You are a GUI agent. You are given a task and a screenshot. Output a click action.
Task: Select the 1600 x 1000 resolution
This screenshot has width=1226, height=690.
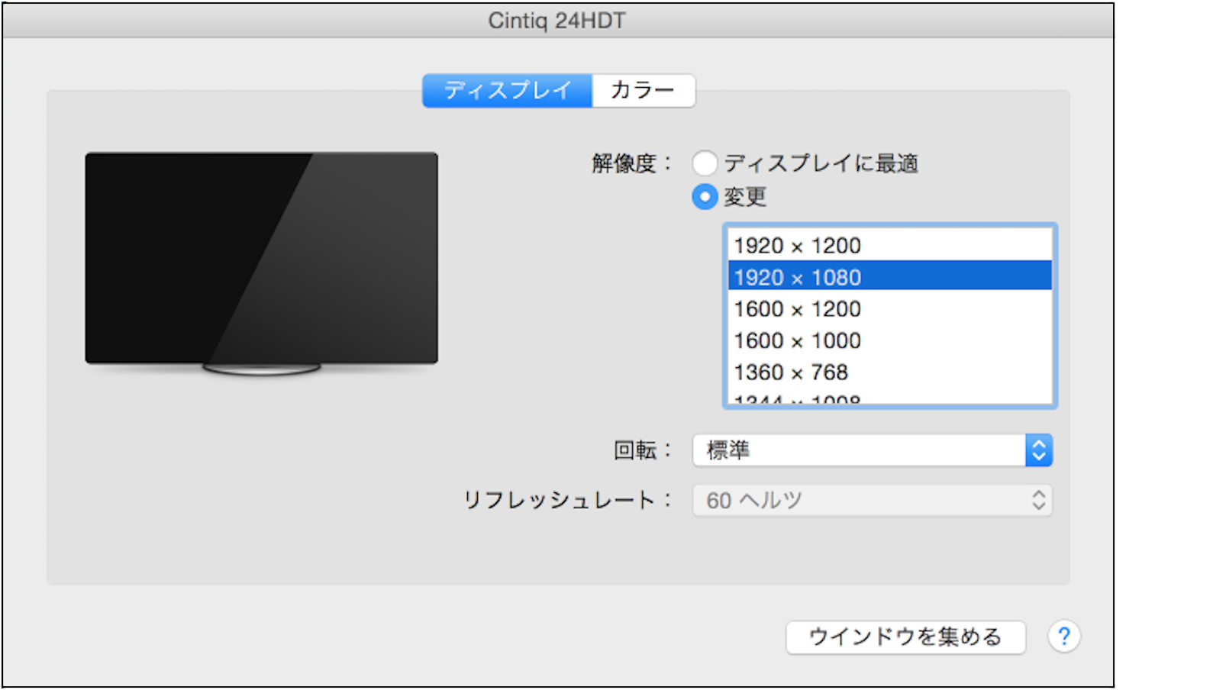[797, 340]
